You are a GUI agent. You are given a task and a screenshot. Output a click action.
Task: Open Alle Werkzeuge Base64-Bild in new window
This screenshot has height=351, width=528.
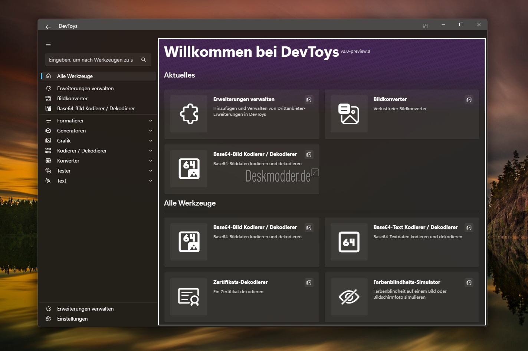pos(309,228)
